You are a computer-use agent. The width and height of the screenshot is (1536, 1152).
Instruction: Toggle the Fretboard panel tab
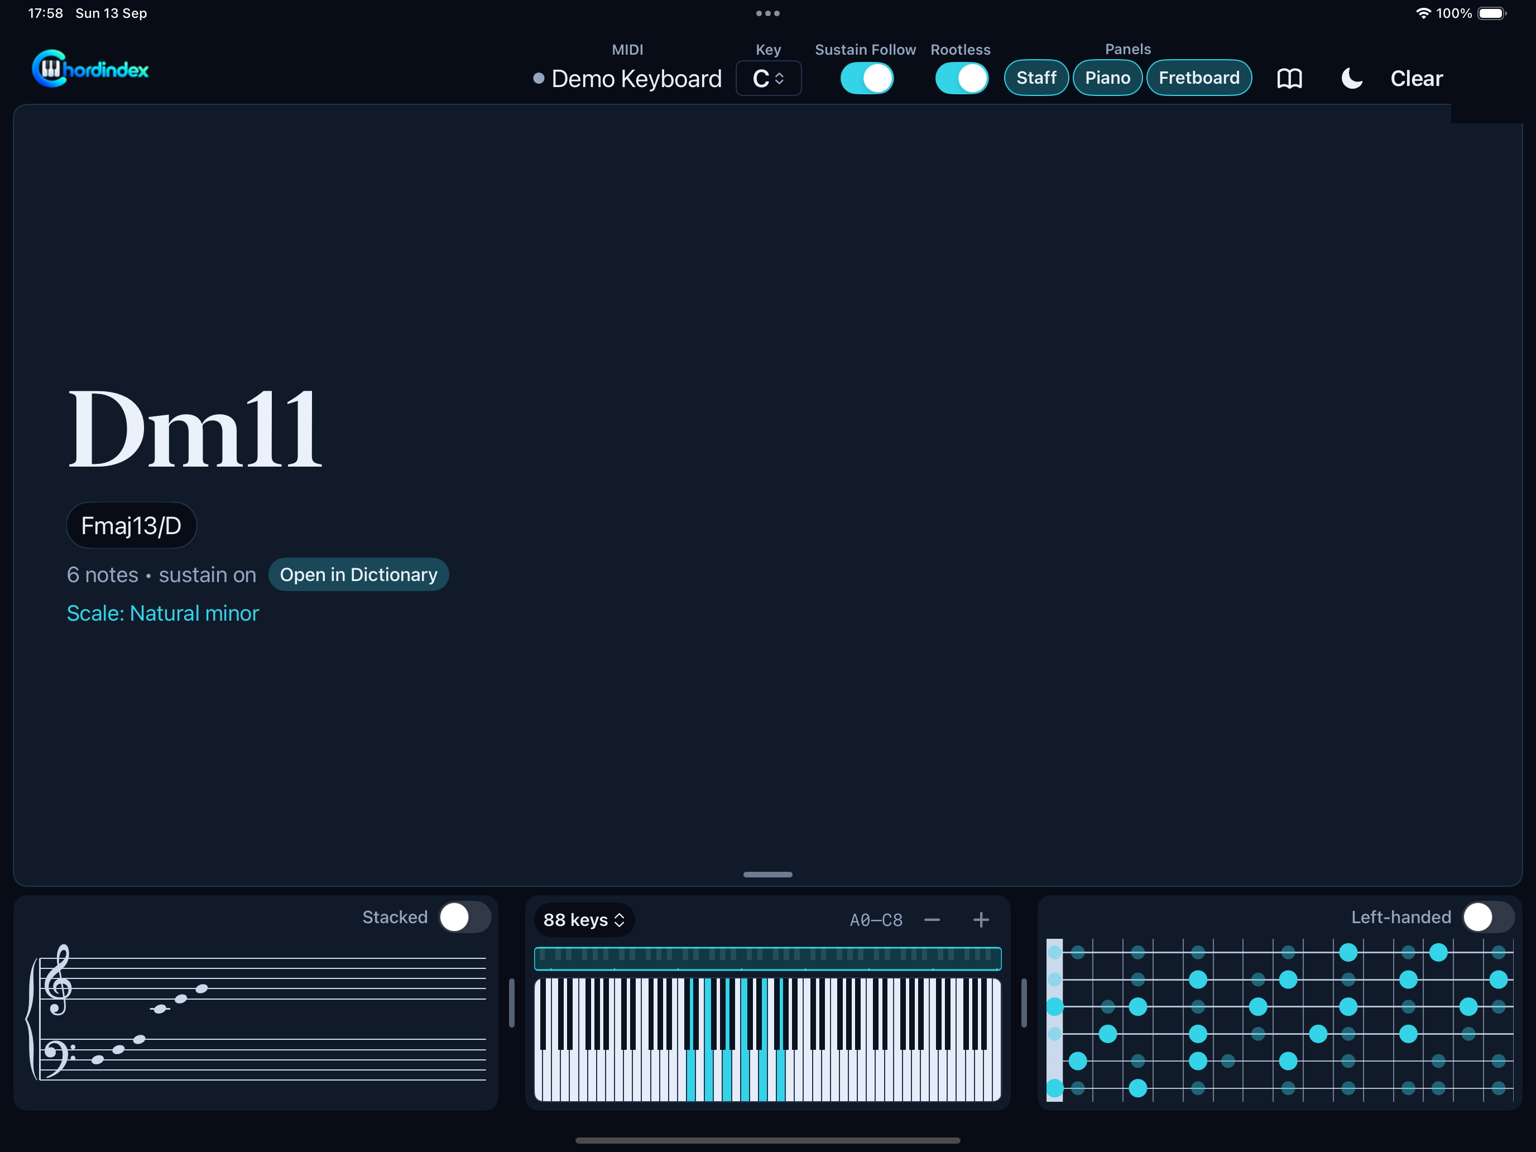coord(1199,78)
